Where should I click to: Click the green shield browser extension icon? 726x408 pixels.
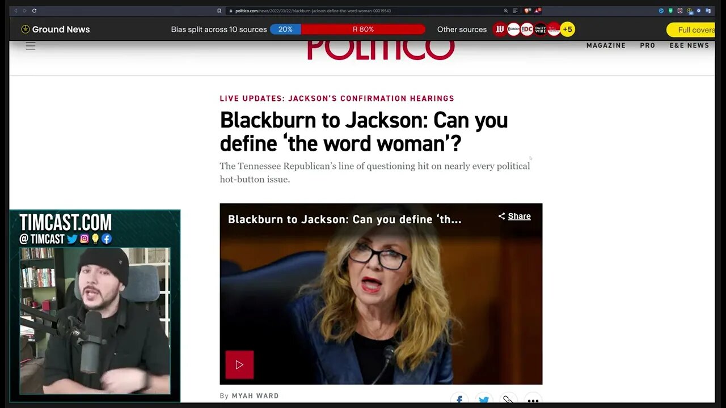670,11
